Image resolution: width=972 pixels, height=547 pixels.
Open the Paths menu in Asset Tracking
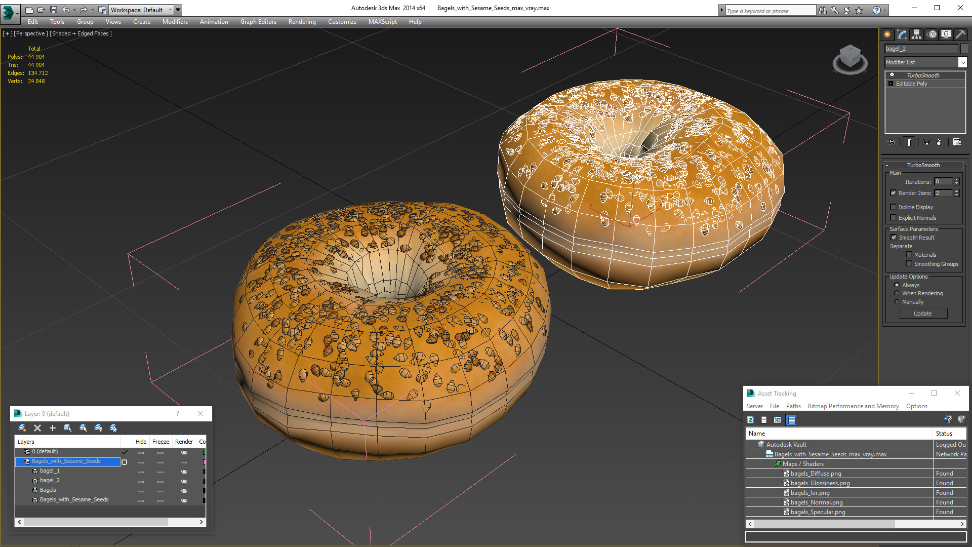pyautogui.click(x=793, y=406)
